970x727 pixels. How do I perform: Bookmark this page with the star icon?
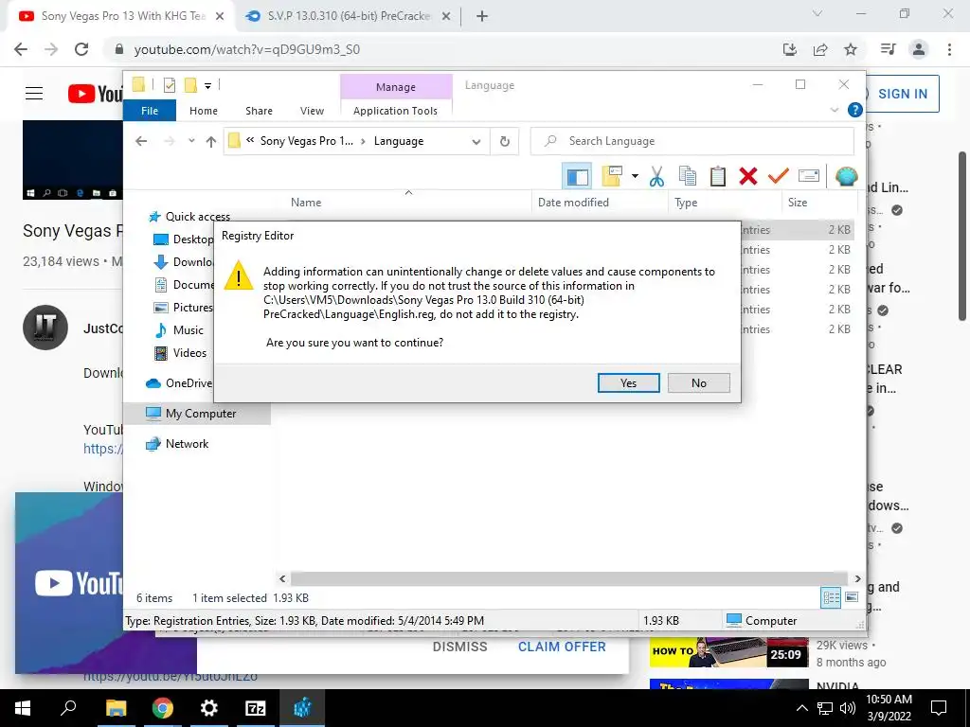[x=851, y=49]
